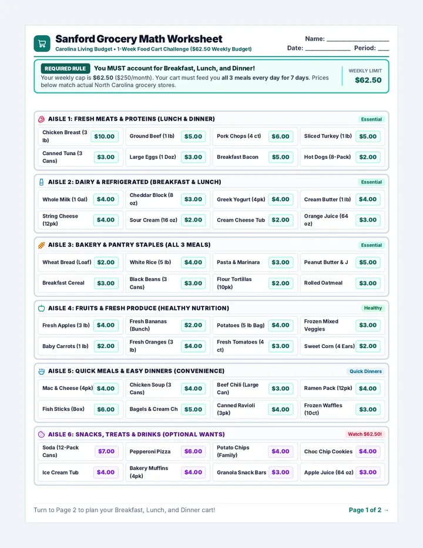Click the meat icon beside Aisle 1
This screenshot has height=548, width=423.
(x=41, y=119)
